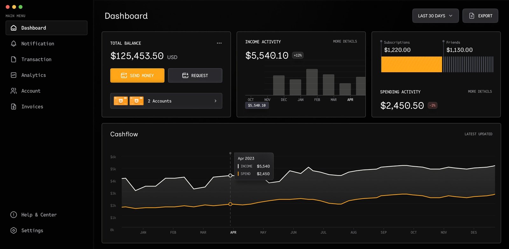
Task: Click the Apr 2023 income point marker
Action: click(x=230, y=176)
